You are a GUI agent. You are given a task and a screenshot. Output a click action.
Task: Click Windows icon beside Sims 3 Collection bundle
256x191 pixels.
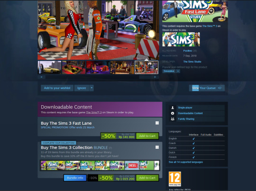[x=157, y=147]
